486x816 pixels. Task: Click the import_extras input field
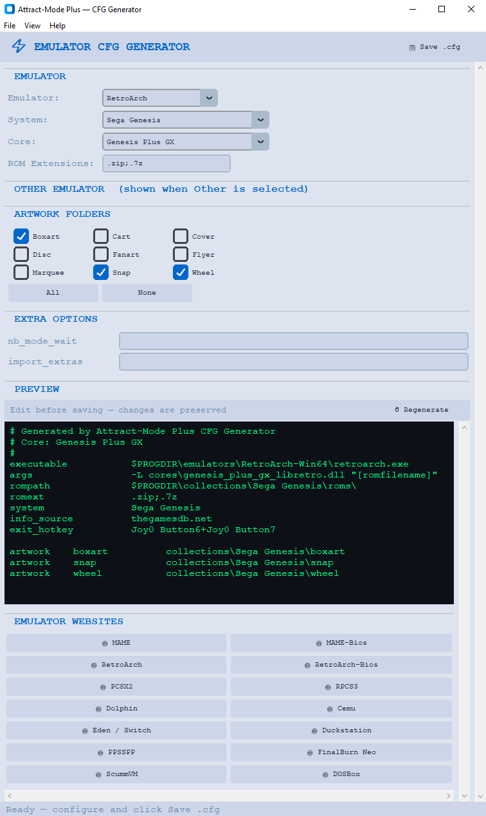(x=294, y=362)
